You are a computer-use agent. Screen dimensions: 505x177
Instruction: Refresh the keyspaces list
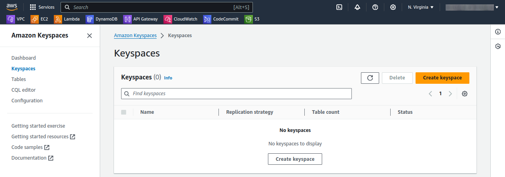pyautogui.click(x=370, y=78)
